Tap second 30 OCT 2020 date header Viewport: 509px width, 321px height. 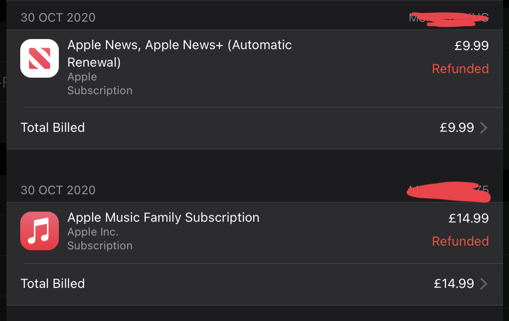tap(58, 190)
